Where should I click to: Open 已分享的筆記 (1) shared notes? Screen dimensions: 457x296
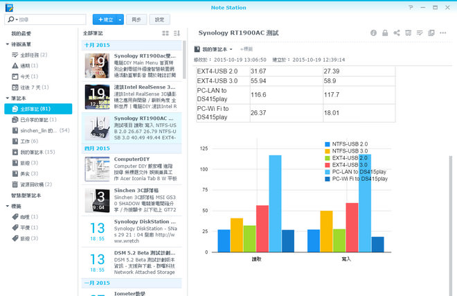[34, 120]
